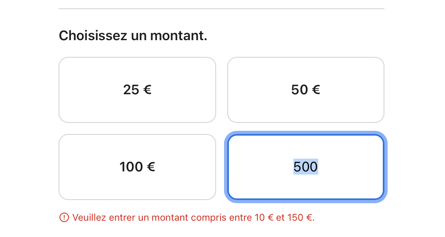Click the highlighted 500 text
445x237 pixels.
point(305,167)
